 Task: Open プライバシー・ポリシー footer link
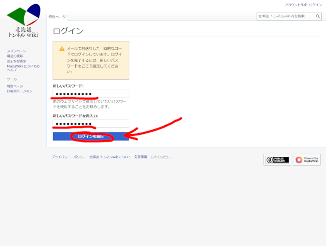(68, 157)
